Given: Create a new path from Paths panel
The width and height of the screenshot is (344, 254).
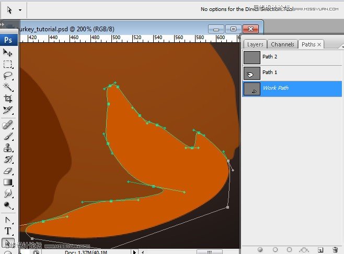Looking at the screenshot, I should (320, 250).
